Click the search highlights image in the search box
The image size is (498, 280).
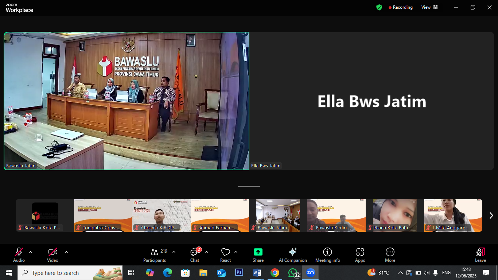click(x=108, y=273)
